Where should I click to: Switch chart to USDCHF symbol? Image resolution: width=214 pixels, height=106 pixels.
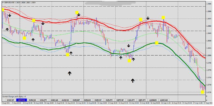[10, 100]
